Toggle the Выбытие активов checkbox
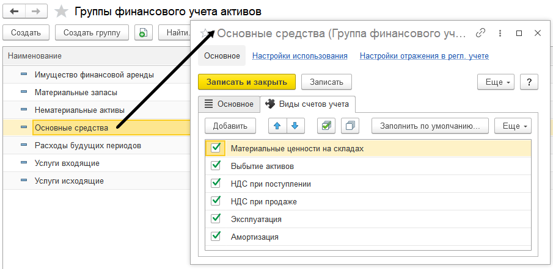Viewport: 553px width, 269px height. (215, 166)
